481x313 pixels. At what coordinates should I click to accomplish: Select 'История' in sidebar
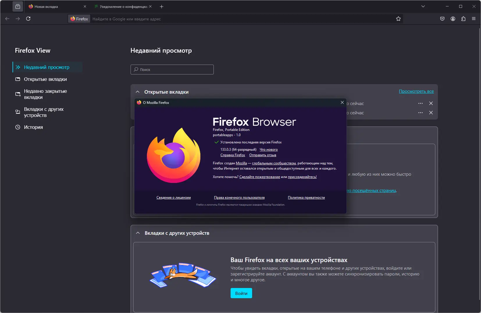point(48,127)
